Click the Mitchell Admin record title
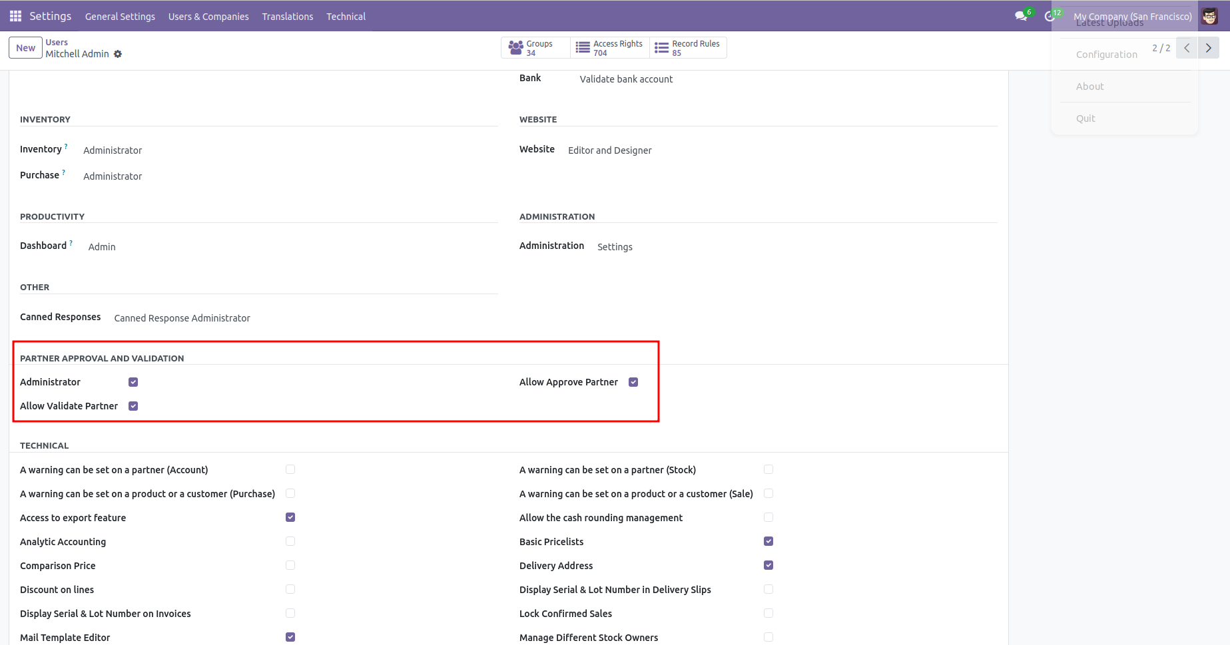 coord(77,54)
